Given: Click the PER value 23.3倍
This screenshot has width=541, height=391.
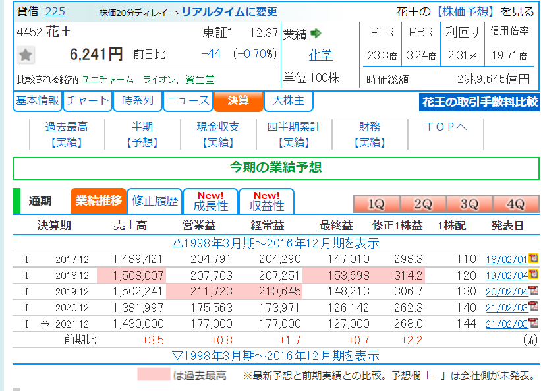Looking at the screenshot, I should point(382,55).
